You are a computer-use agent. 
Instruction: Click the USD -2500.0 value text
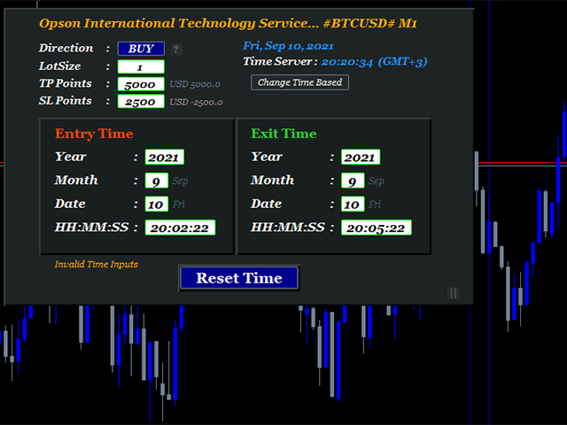point(196,102)
